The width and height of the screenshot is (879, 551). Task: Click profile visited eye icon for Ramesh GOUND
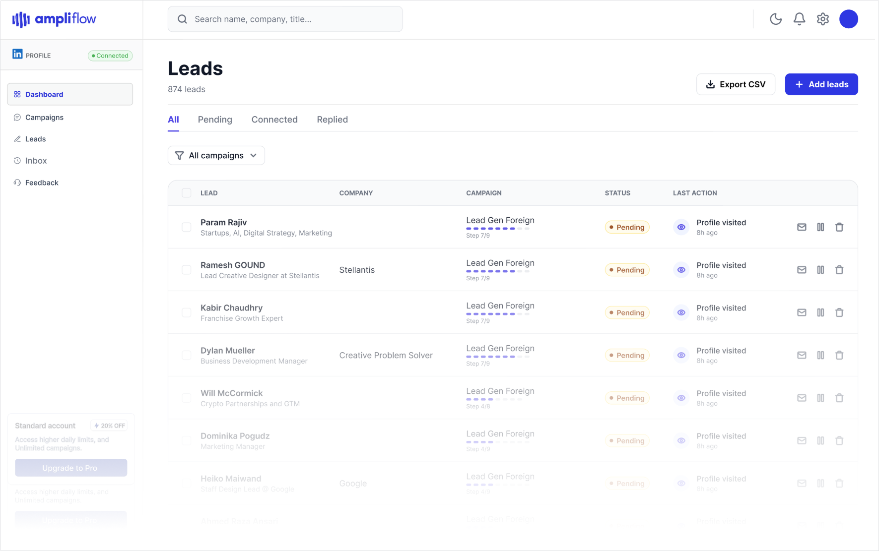click(x=681, y=270)
